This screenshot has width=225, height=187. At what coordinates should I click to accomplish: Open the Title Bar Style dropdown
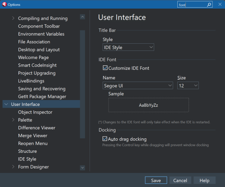[128, 47]
